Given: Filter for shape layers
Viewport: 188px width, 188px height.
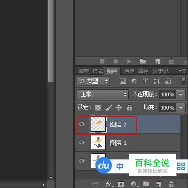Looking at the screenshot, I should click(x=157, y=81).
